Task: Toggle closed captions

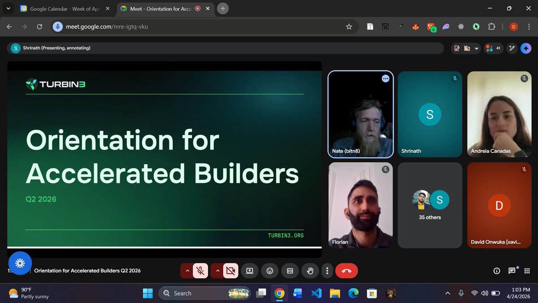Action: coord(290,271)
